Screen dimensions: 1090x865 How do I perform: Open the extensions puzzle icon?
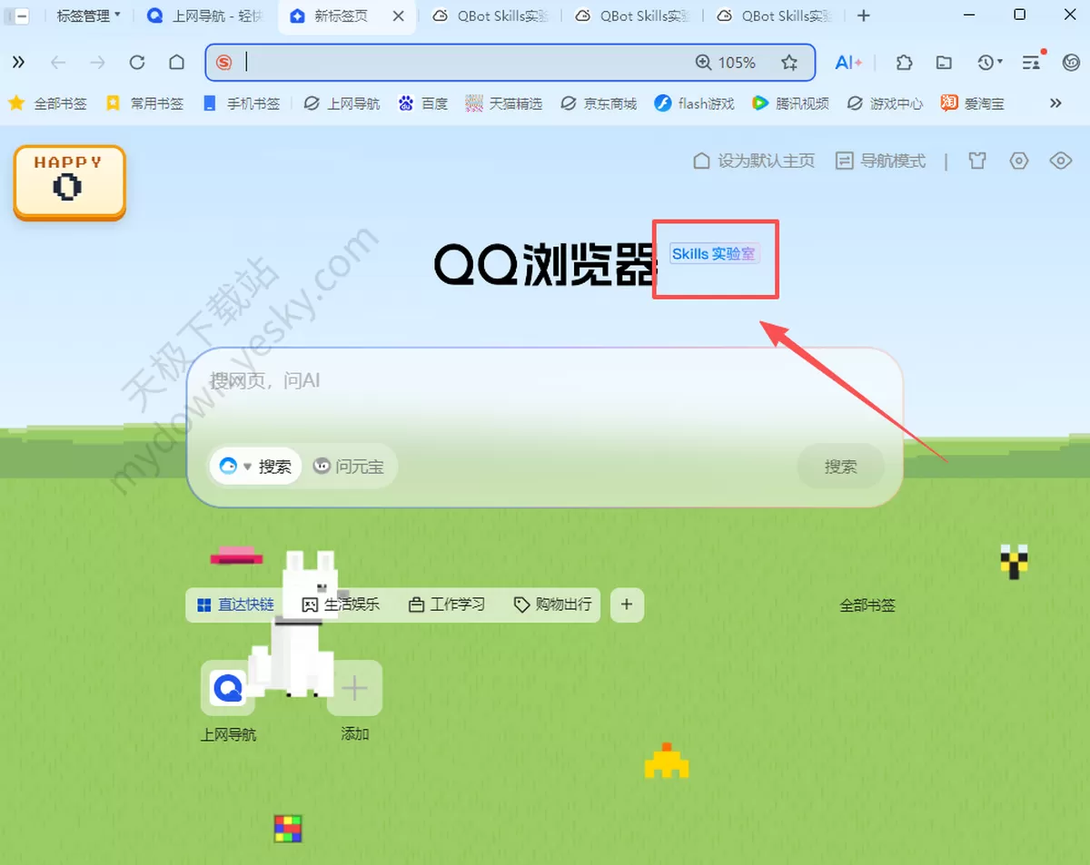(x=904, y=62)
